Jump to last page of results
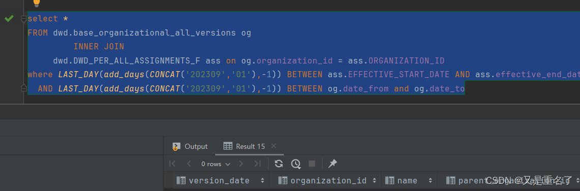The height and width of the screenshot is (191, 580). point(257,164)
